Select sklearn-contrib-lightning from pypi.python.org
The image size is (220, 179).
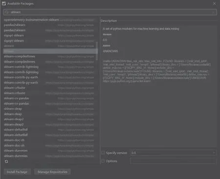[50, 67]
